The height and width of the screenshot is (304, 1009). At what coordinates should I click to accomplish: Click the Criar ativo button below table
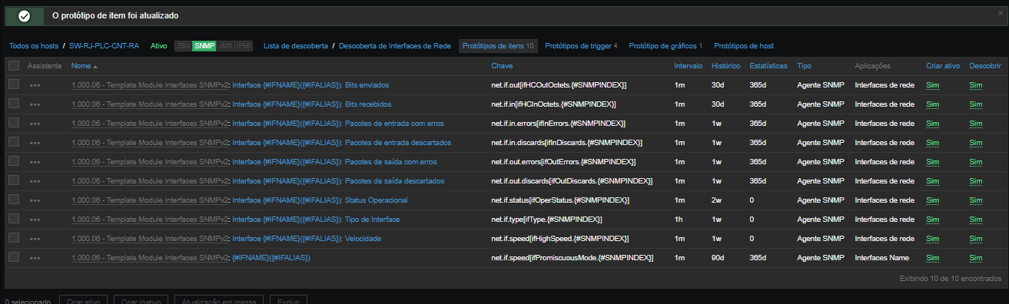point(83,300)
